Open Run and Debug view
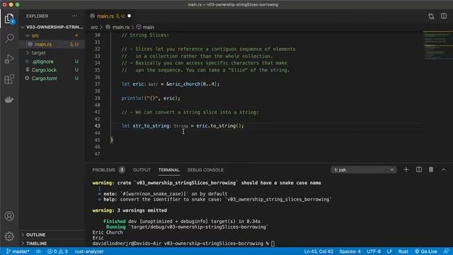The width and height of the screenshot is (453, 255). point(9,59)
